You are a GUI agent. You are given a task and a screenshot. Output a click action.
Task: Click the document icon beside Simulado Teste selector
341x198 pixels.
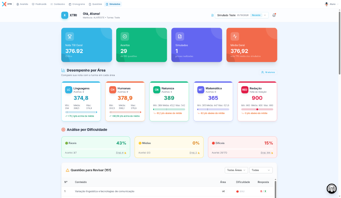pyautogui.click(x=212, y=15)
